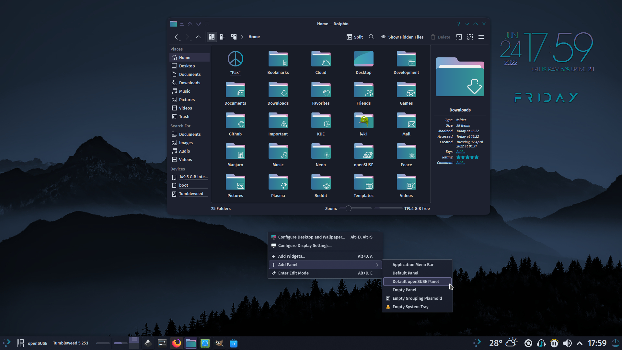Go back using the back arrow

pos(176,37)
